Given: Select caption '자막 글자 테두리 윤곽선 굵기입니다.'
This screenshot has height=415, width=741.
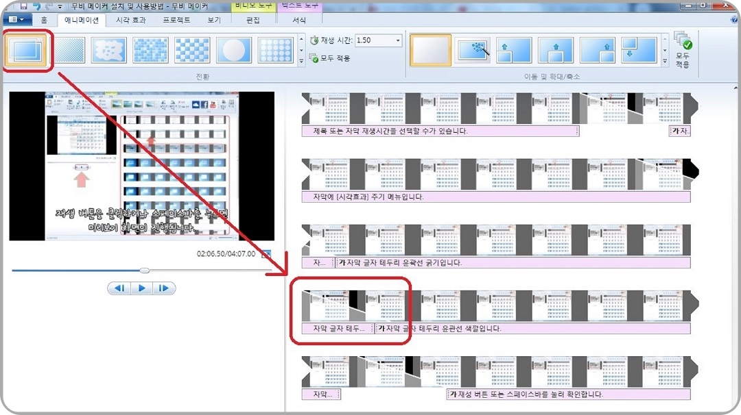Looking at the screenshot, I should [x=513, y=262].
